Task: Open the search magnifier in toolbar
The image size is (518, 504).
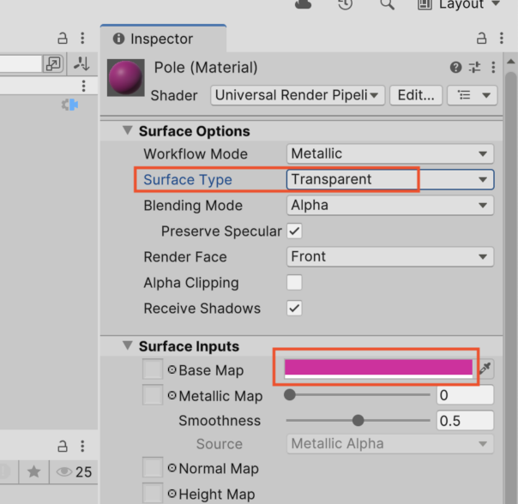Action: [387, 4]
